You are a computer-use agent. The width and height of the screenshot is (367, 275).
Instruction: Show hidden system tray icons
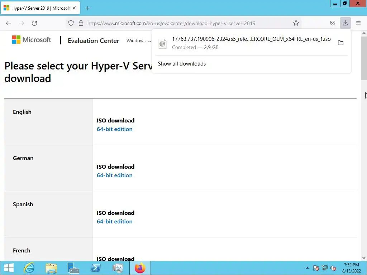307,268
